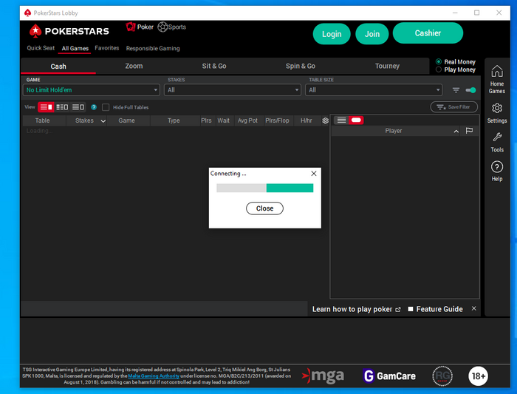The image size is (517, 394).
Task: Click the Player column sort arrow
Action: click(456, 132)
